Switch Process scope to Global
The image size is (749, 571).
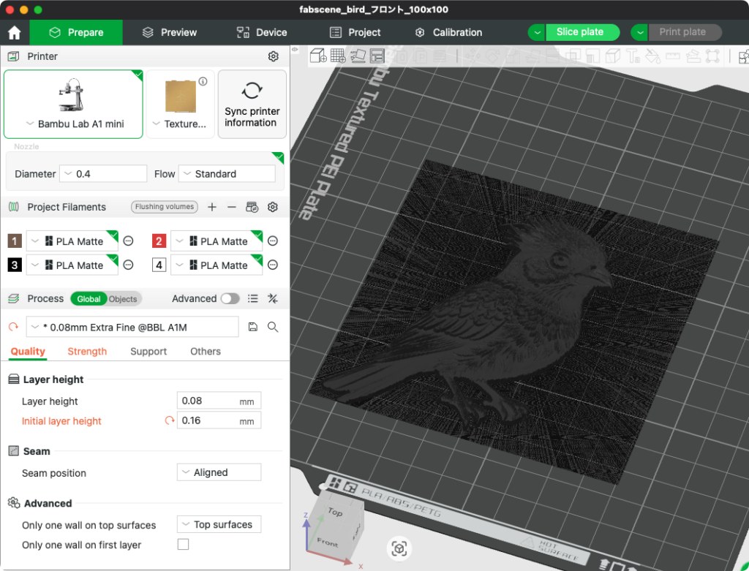pyautogui.click(x=89, y=299)
